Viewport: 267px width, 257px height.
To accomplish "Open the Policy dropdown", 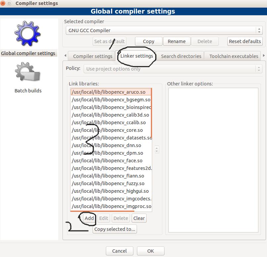I will click(x=173, y=69).
